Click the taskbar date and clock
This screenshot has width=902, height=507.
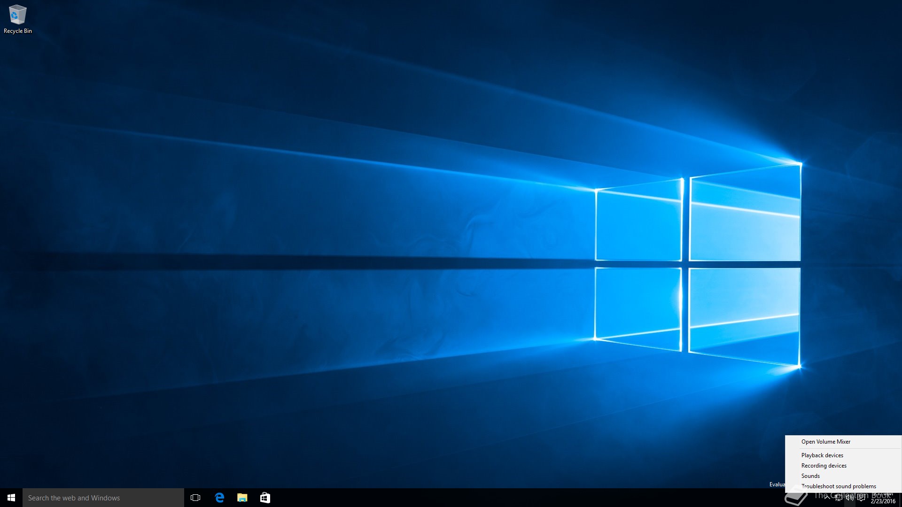click(883, 498)
